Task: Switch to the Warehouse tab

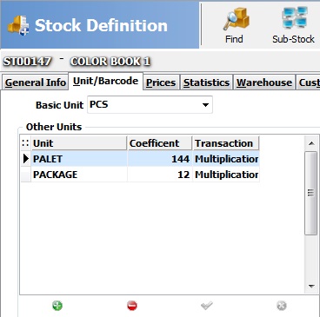Action: (264, 83)
